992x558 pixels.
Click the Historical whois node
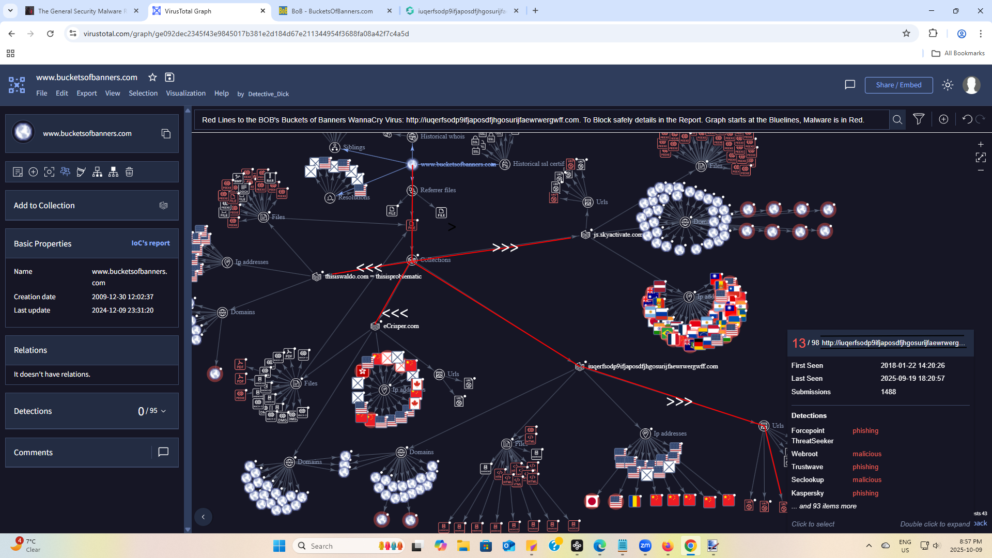point(412,137)
